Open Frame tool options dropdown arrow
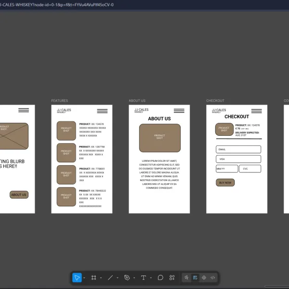289x289 pixels. click(101, 278)
